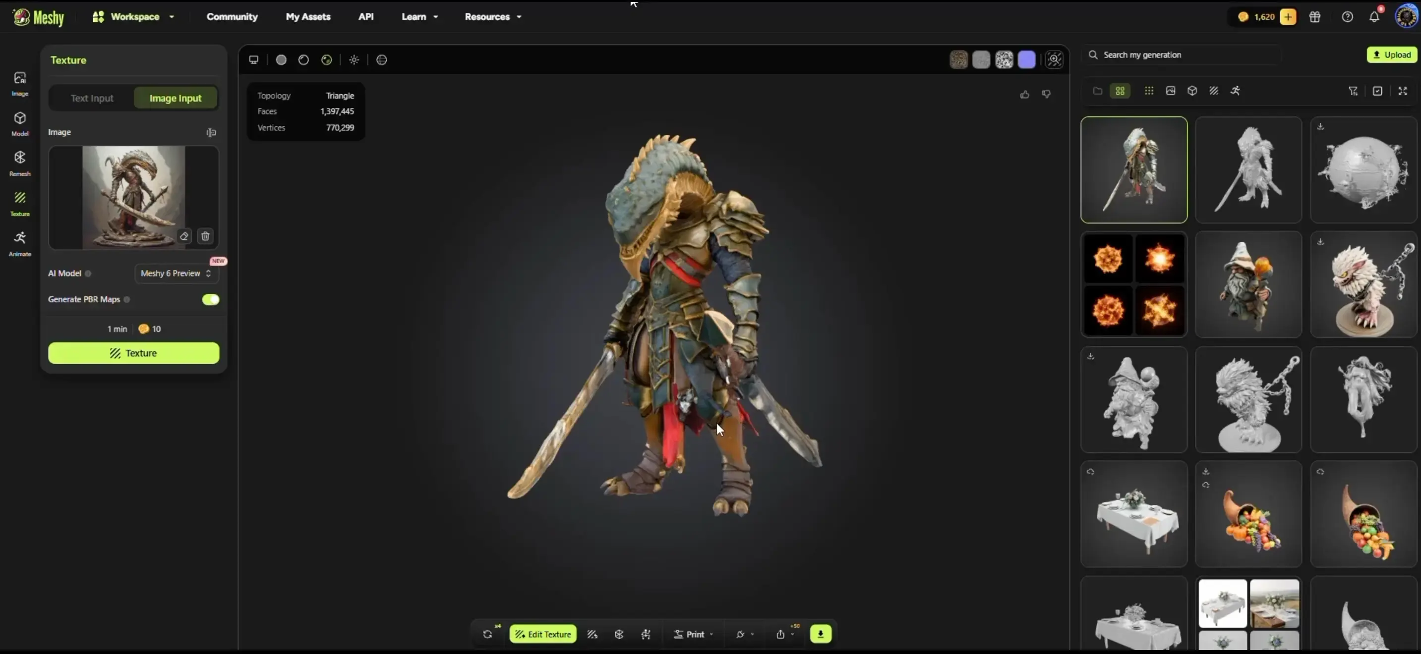Open the Meshy 6 Preview model selector
The image size is (1421, 654).
(x=176, y=273)
